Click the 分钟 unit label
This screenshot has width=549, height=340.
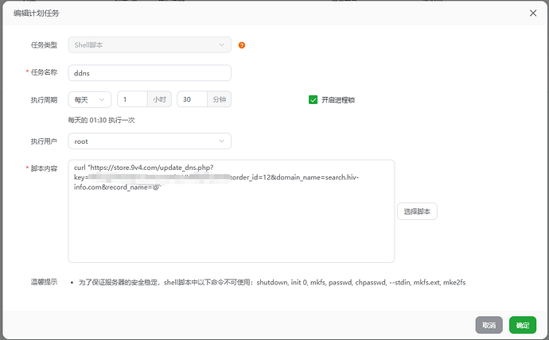coord(219,99)
